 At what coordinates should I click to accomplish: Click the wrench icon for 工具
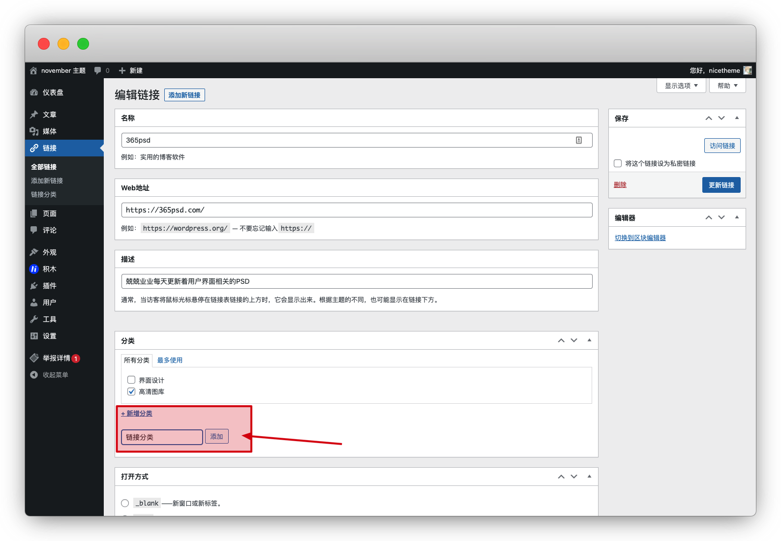click(34, 319)
